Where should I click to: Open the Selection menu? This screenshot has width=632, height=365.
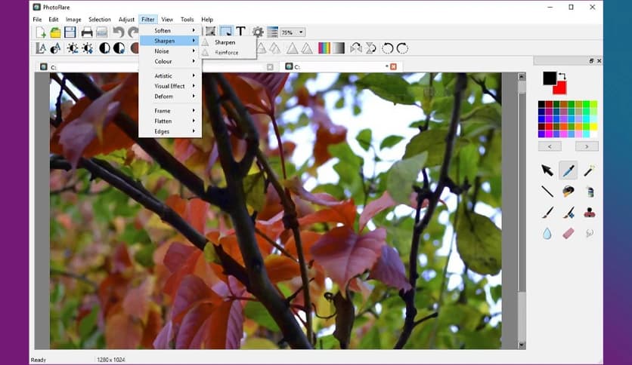[x=100, y=20]
